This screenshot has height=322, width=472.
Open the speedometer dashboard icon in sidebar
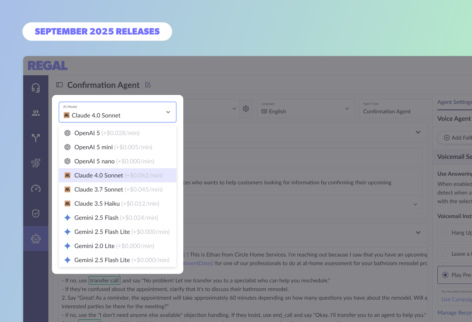point(36,188)
